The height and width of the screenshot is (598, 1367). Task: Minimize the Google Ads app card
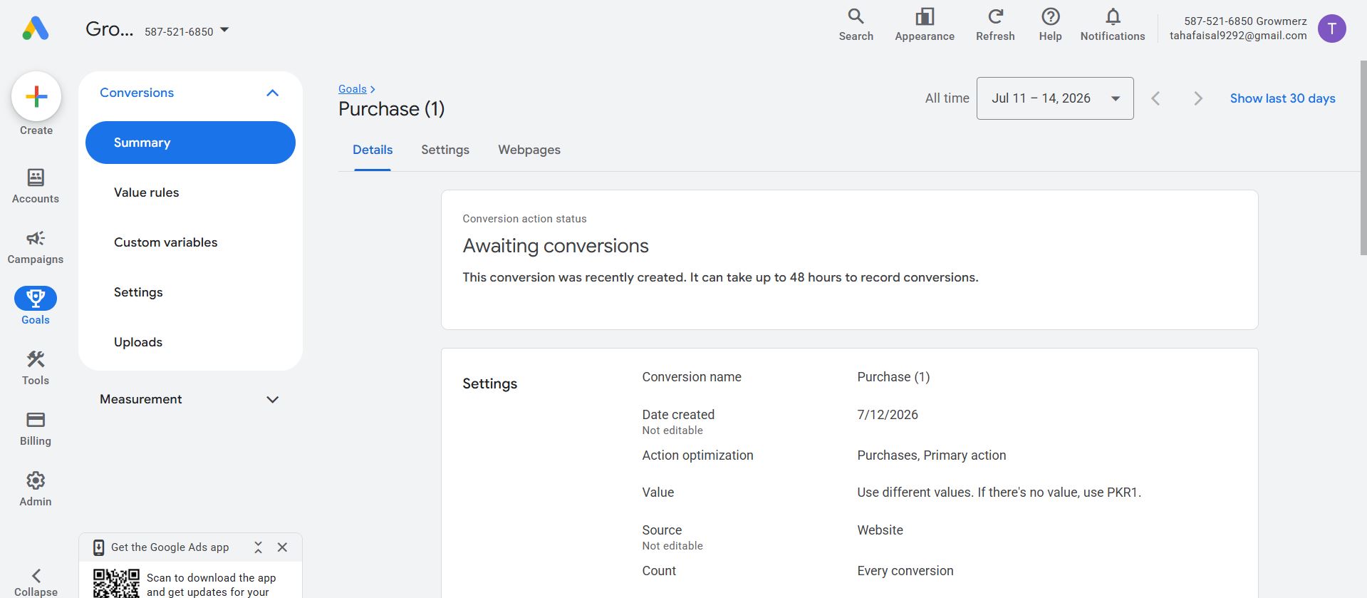[x=258, y=547]
